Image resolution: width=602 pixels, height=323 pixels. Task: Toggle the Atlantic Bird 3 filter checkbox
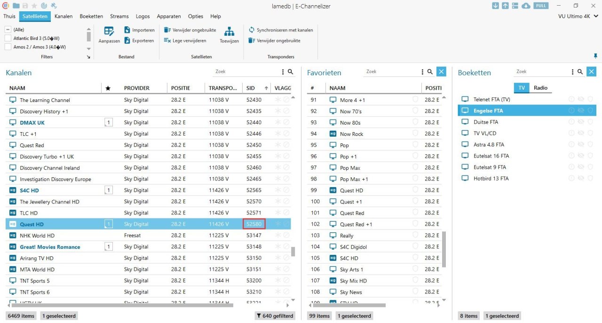pyautogui.click(x=8, y=38)
